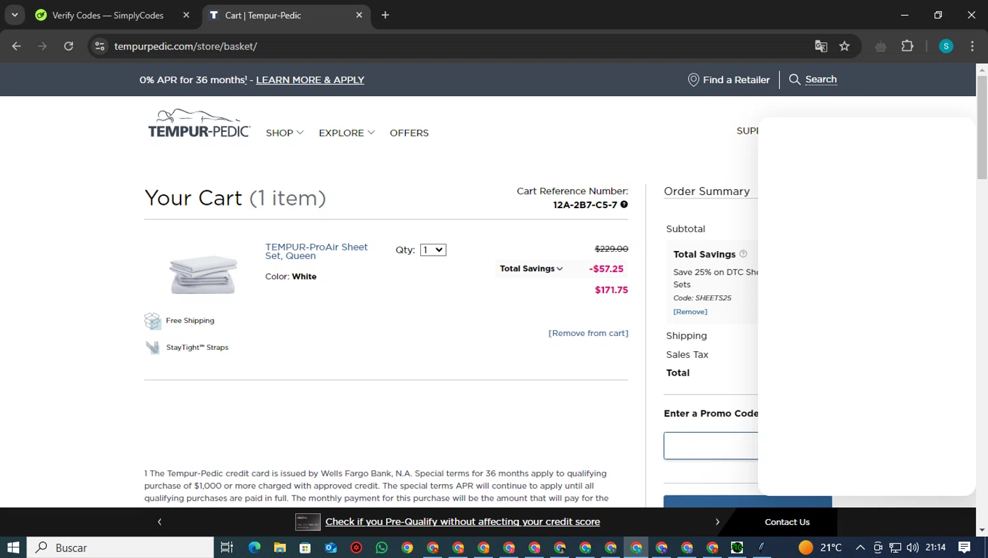Show hidden system tray icons
988x558 pixels.
click(x=860, y=547)
